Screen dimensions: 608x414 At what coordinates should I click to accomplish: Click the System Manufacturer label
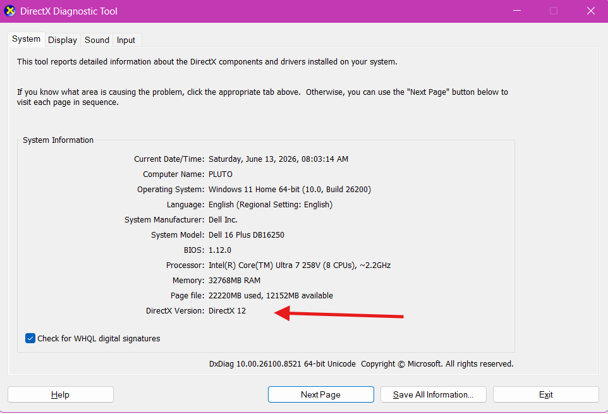(164, 220)
